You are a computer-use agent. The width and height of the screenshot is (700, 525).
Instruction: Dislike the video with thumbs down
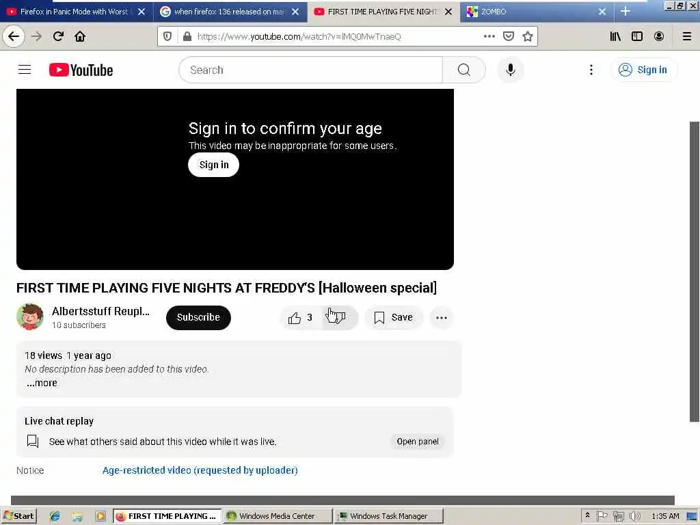pos(340,317)
